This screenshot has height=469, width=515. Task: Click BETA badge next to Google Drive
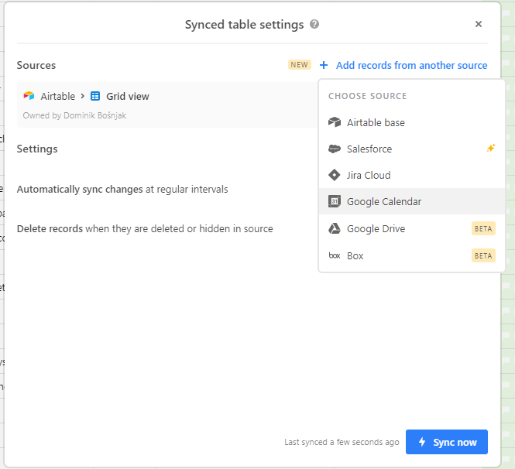pos(483,228)
